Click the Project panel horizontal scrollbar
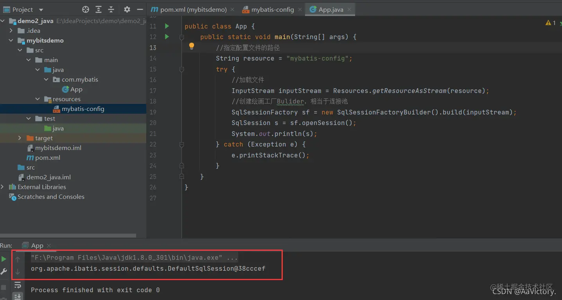 tap(68, 236)
